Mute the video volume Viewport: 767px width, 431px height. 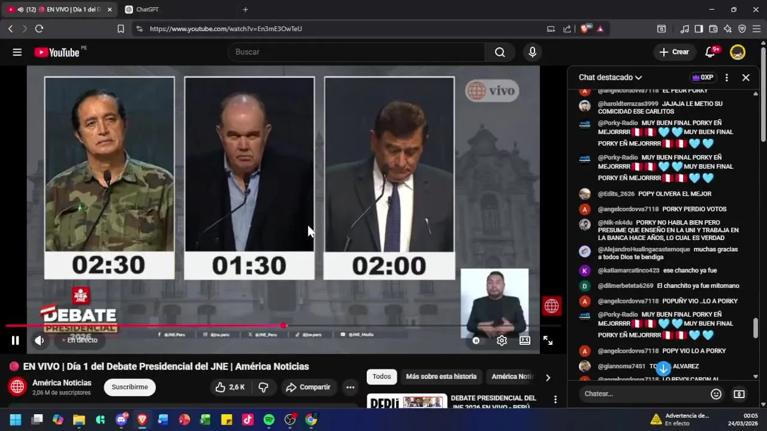[x=40, y=340]
